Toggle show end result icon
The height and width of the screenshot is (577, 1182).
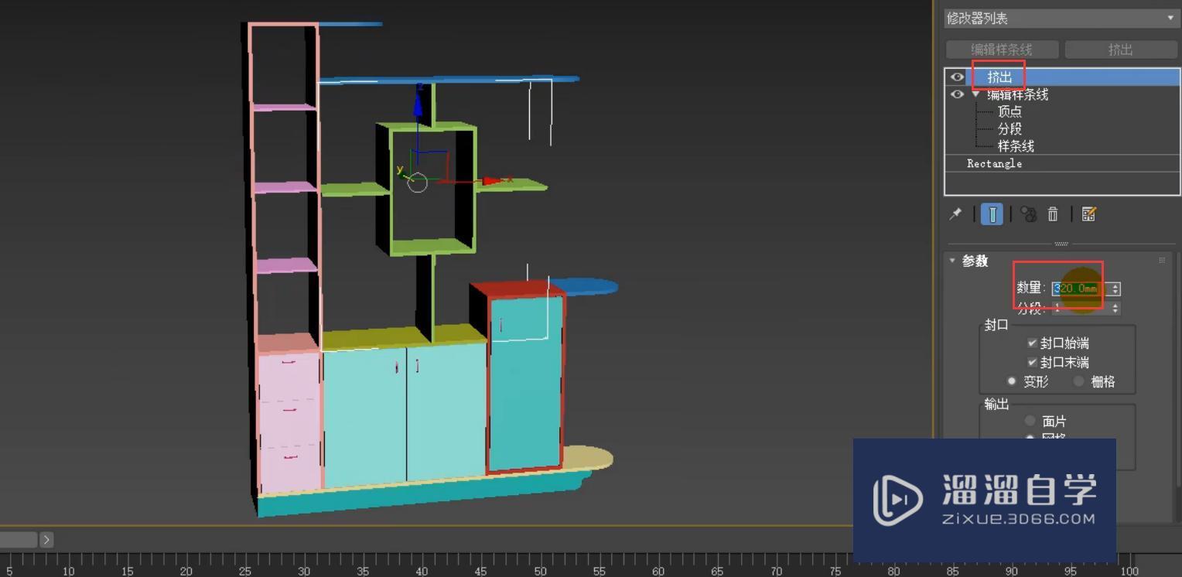[992, 214]
